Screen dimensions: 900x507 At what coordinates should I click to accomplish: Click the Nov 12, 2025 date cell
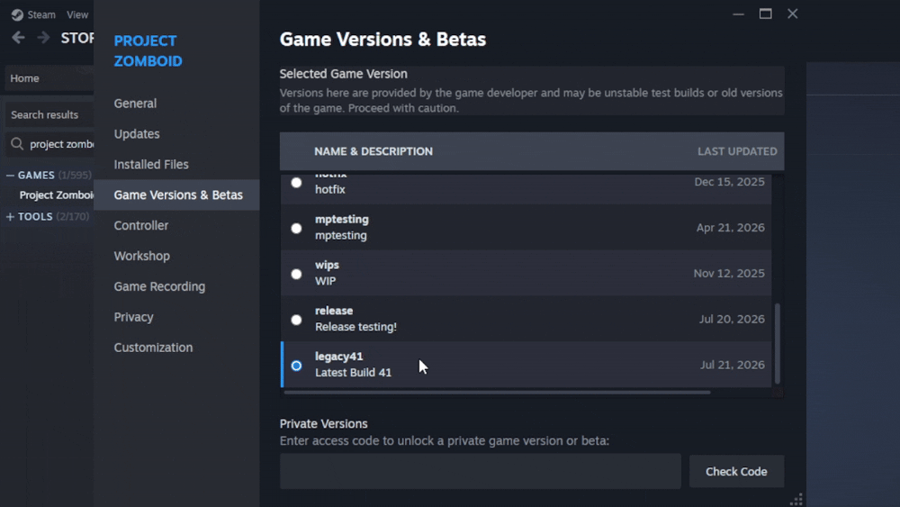coord(729,273)
